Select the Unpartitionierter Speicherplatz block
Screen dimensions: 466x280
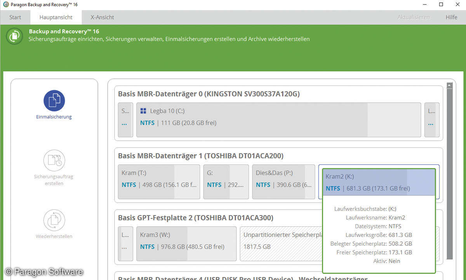click(281, 244)
